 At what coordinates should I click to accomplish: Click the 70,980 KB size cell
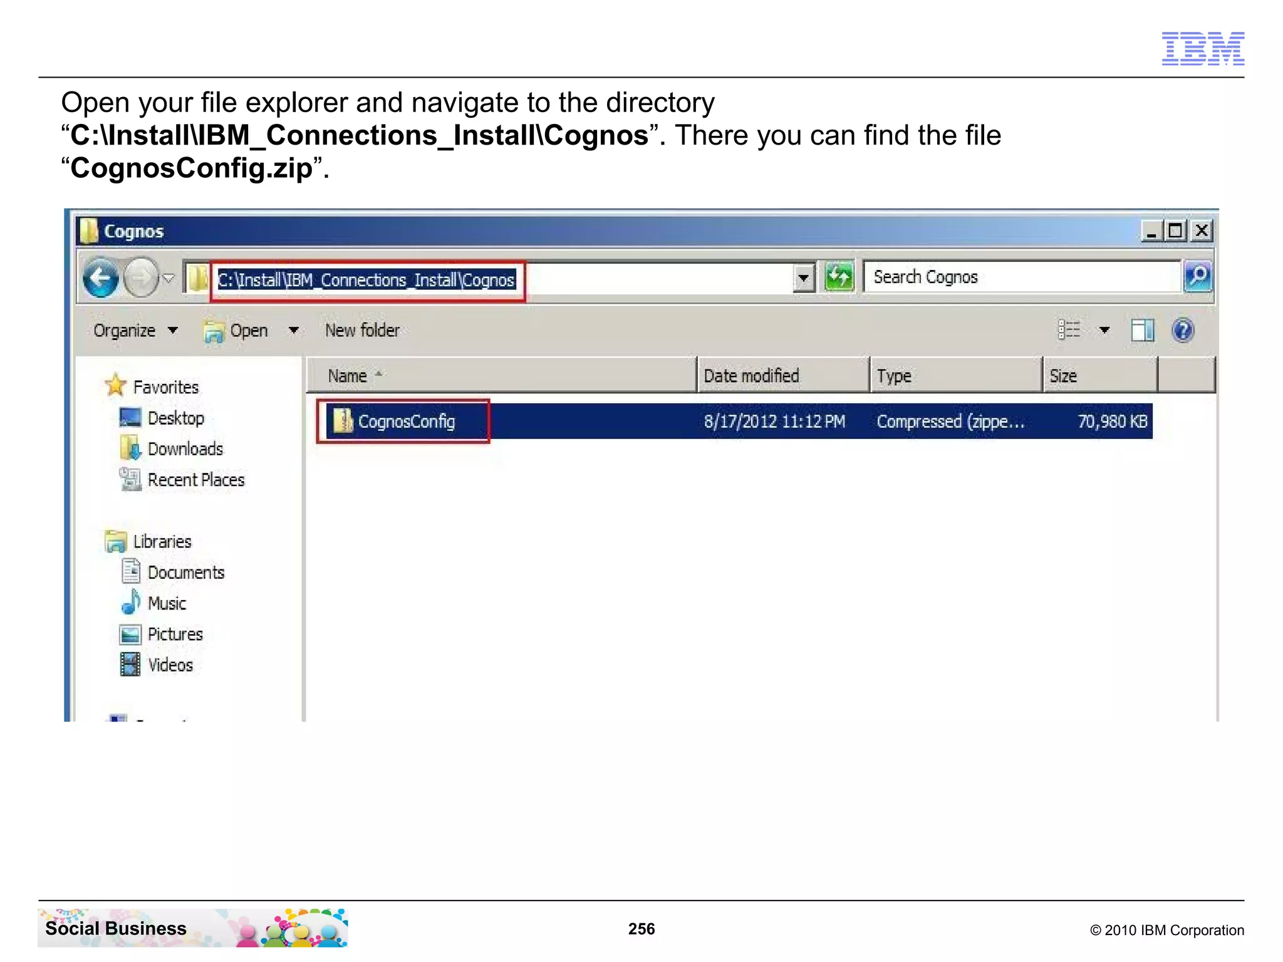pyautogui.click(x=1112, y=422)
